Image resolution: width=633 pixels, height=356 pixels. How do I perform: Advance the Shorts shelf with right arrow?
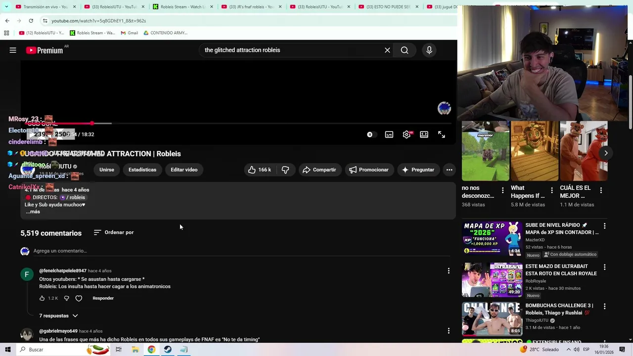tap(606, 153)
